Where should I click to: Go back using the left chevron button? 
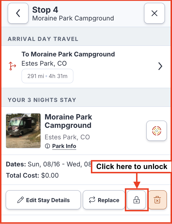[18, 13]
